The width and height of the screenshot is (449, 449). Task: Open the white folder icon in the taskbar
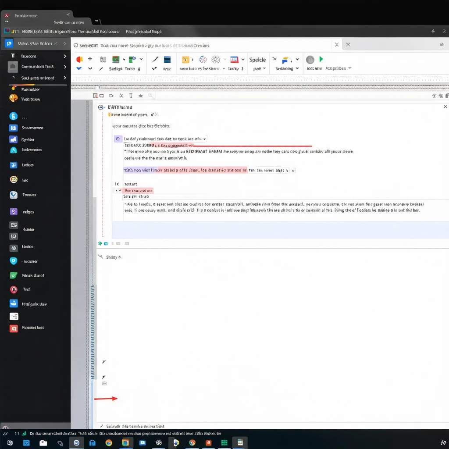click(43, 443)
